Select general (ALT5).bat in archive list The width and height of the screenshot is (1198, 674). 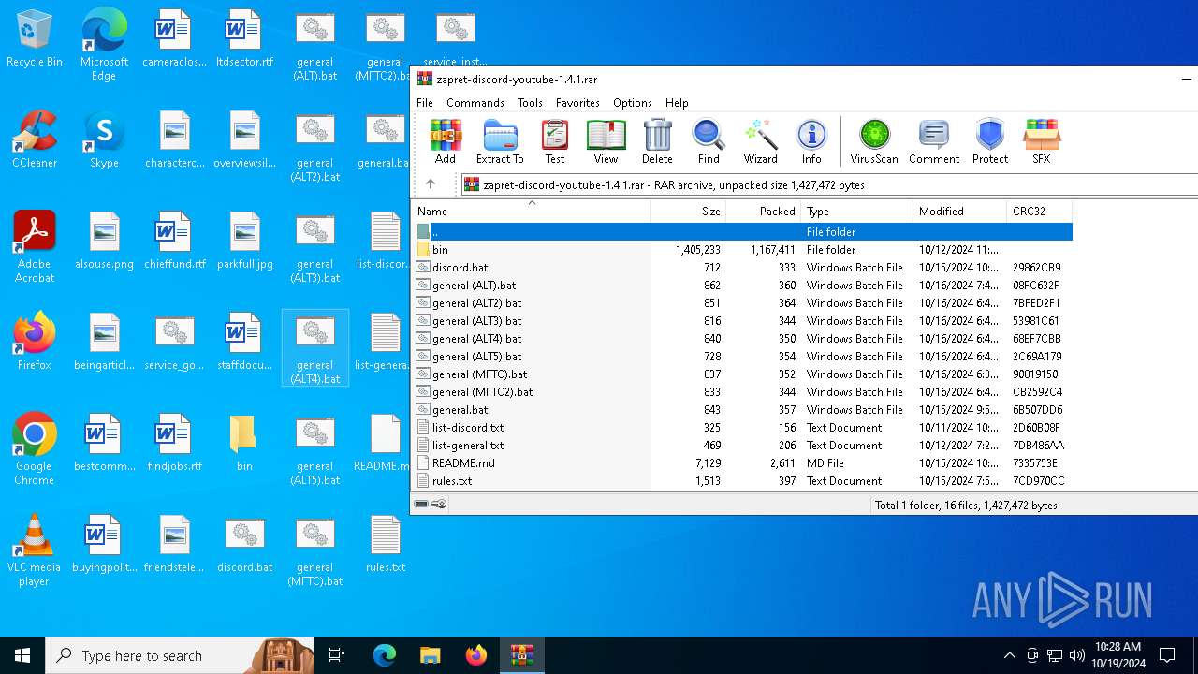[x=742, y=357]
